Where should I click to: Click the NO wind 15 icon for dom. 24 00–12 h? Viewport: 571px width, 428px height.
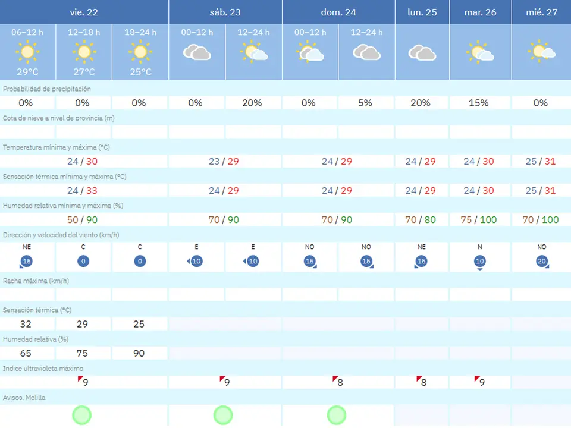(310, 262)
